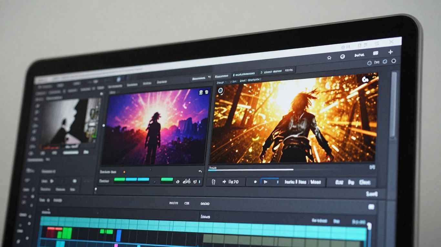
Task: Click the grid icon above the timeline panel
Action: point(371,206)
